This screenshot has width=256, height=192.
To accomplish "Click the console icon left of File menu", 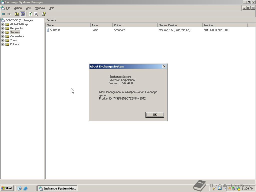I will [x=2, y=8].
